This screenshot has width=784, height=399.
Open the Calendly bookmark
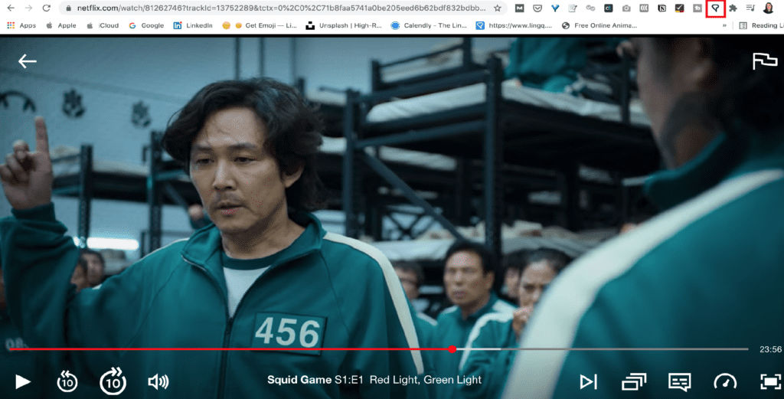coord(429,25)
